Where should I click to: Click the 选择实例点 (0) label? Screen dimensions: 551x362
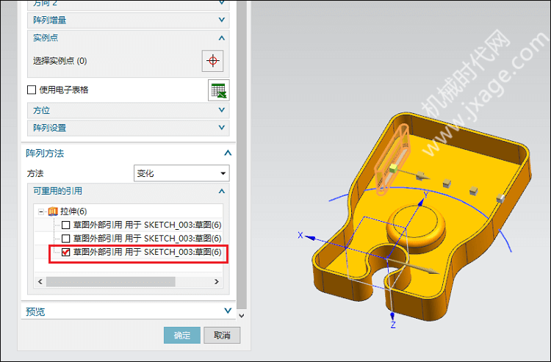point(60,61)
